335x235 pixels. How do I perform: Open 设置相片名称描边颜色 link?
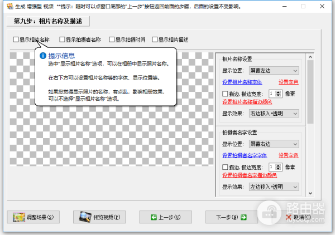247,102
